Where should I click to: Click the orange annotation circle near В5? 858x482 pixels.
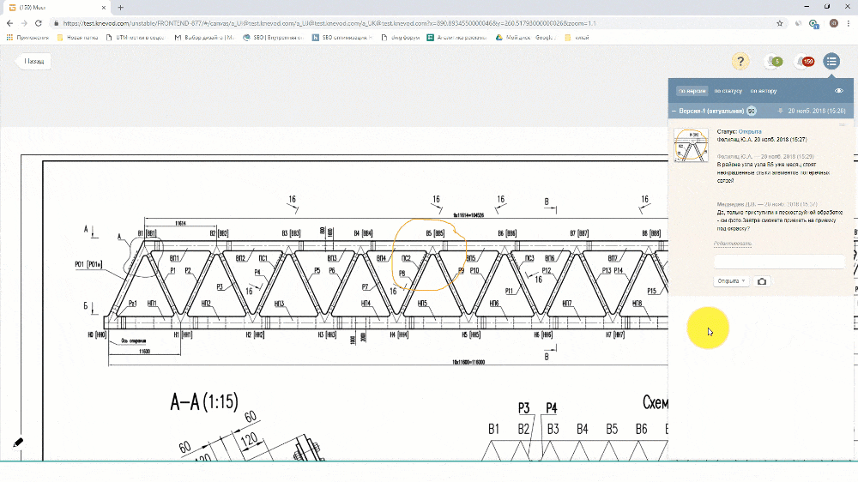[x=430, y=255]
